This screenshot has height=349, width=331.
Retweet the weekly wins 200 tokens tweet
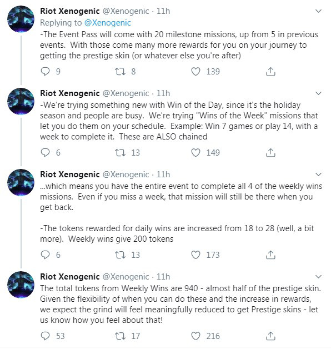click(x=120, y=255)
